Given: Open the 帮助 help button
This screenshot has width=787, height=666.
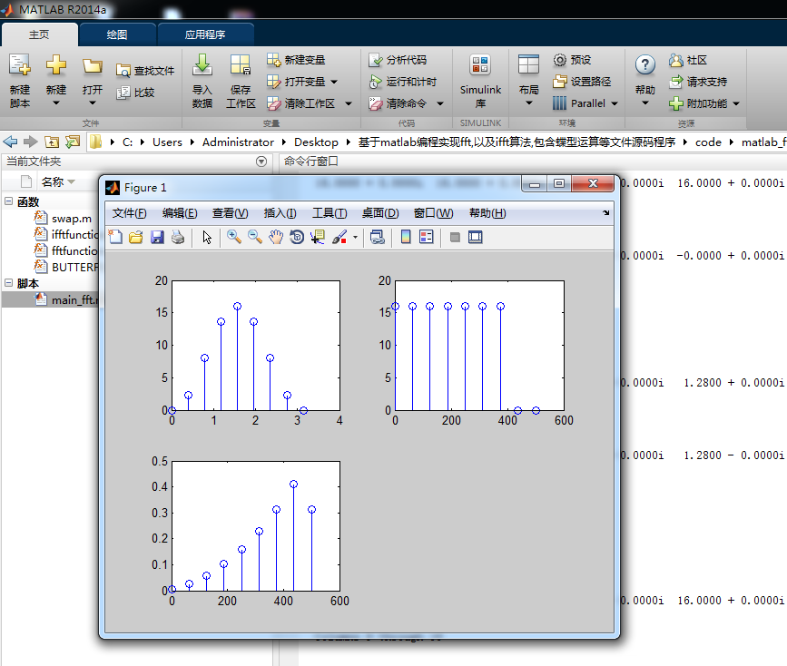Looking at the screenshot, I should 645,81.
